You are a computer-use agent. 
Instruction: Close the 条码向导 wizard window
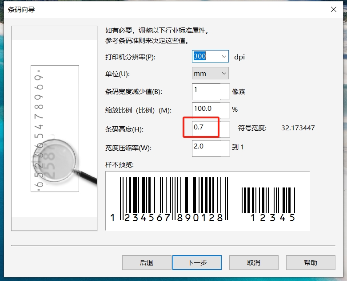tap(334, 9)
